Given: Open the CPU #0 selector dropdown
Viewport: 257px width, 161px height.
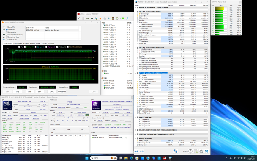Looking at the screenshot, I should coord(7,112).
